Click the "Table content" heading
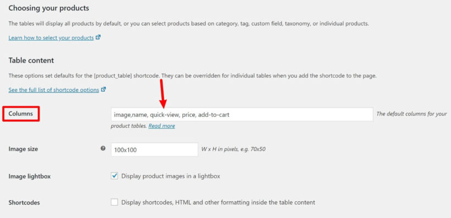This screenshot has width=451, height=218. [x=31, y=61]
